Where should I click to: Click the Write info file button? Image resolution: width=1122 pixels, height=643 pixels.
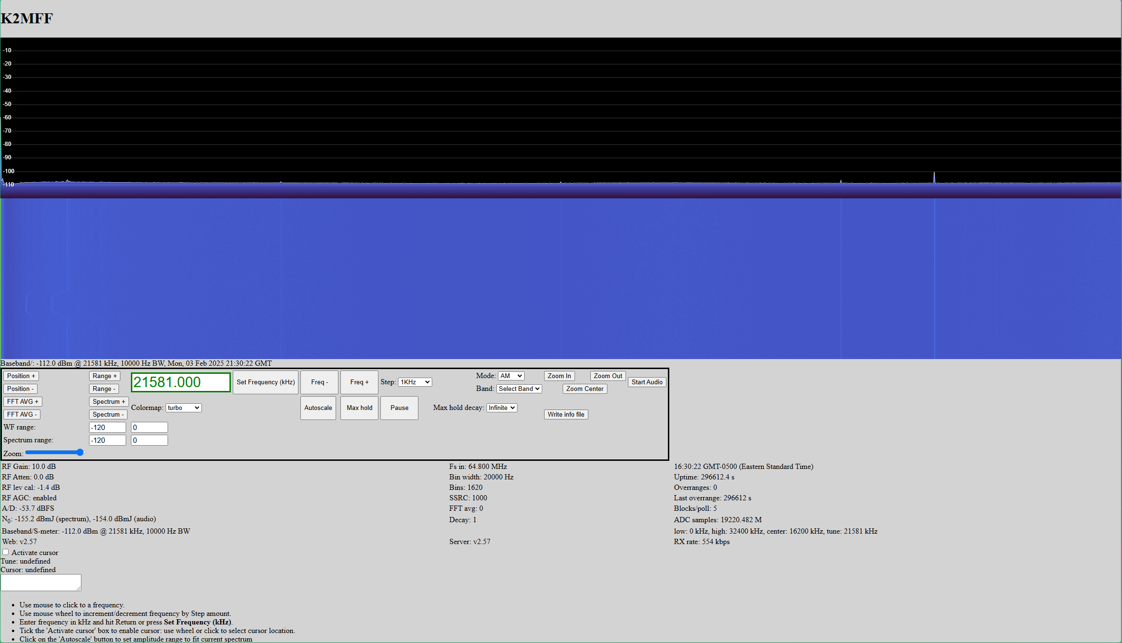click(566, 414)
